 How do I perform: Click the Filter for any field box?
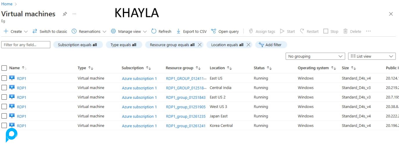tap(26, 45)
